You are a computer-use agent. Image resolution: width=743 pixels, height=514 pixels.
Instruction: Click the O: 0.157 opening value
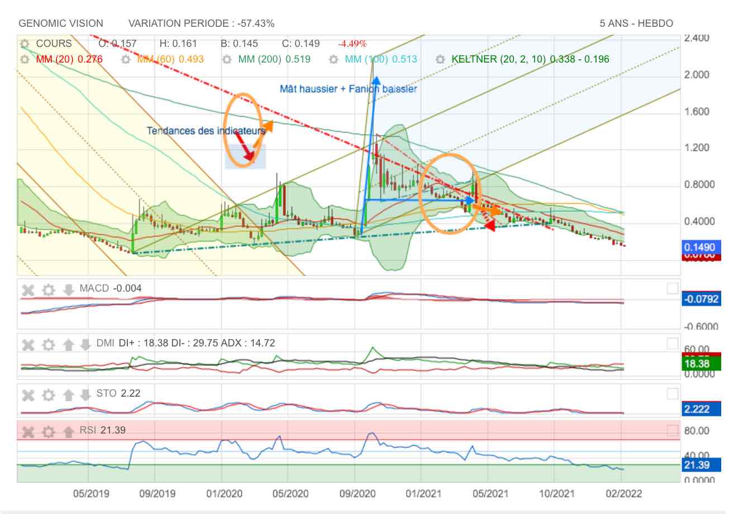pos(117,44)
